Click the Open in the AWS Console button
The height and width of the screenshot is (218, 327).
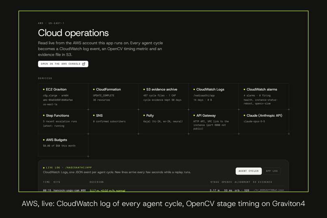pyautogui.click(x=63, y=64)
